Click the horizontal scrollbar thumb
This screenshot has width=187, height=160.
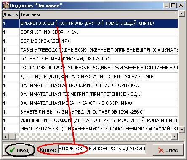pos(13,136)
